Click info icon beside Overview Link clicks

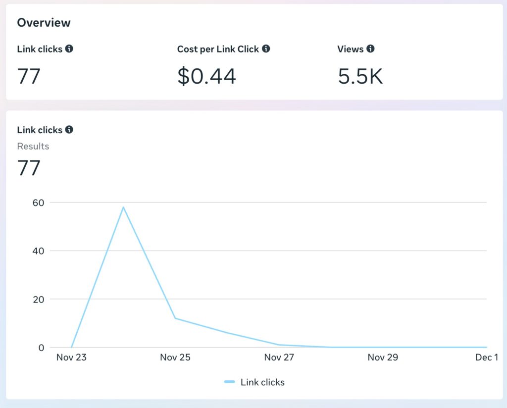pyautogui.click(x=69, y=49)
